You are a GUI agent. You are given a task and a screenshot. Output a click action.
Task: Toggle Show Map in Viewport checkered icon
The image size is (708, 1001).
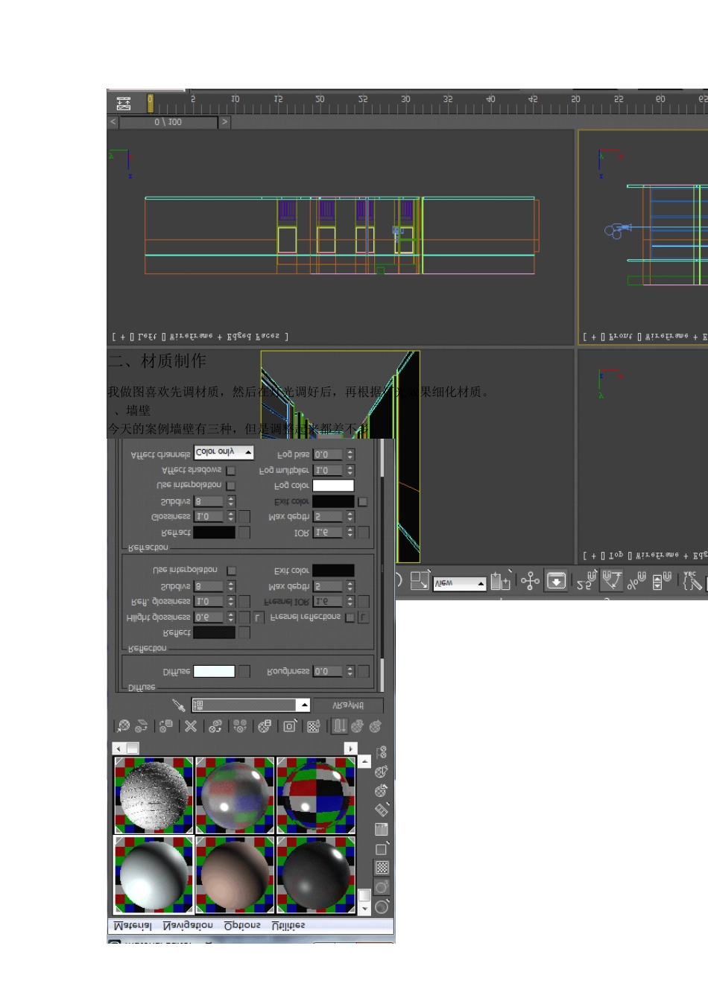click(x=314, y=726)
